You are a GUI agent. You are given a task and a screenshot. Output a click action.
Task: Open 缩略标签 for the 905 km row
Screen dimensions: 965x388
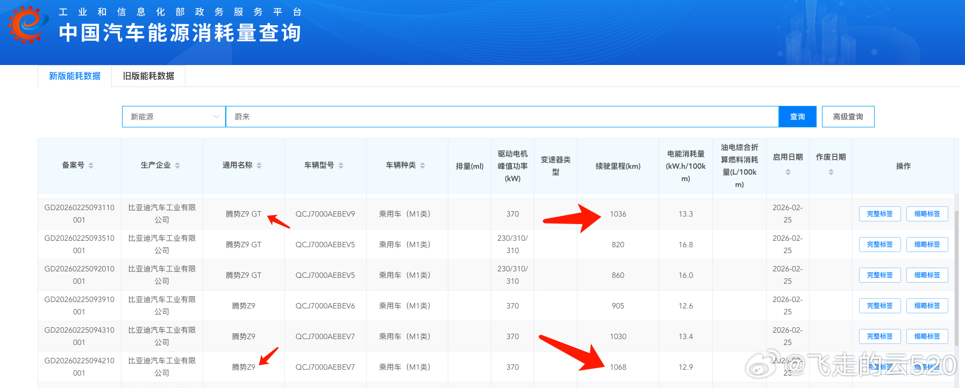[x=927, y=306]
